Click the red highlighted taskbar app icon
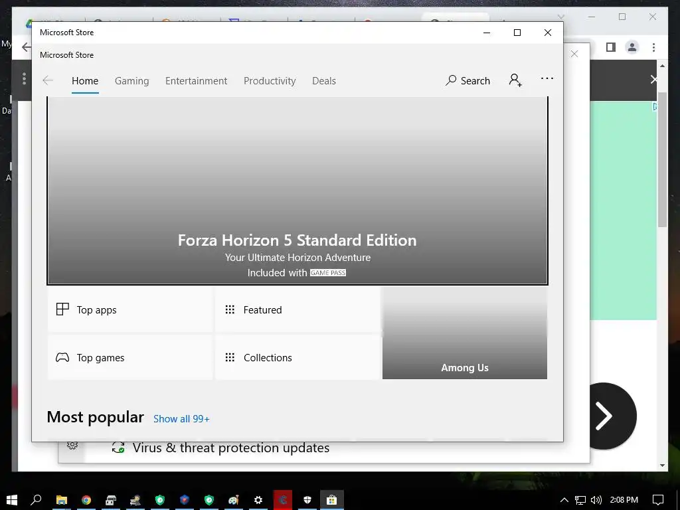Image resolution: width=680 pixels, height=510 pixels. (283, 500)
